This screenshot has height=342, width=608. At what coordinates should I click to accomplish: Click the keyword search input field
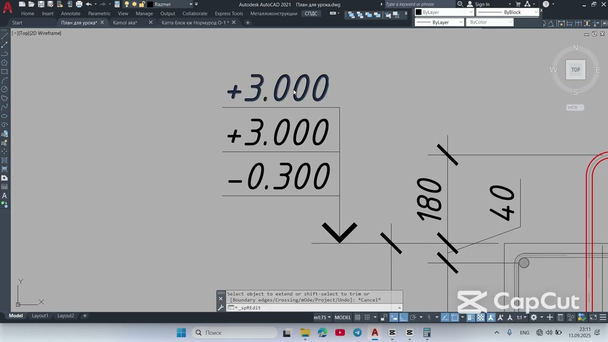click(x=419, y=4)
